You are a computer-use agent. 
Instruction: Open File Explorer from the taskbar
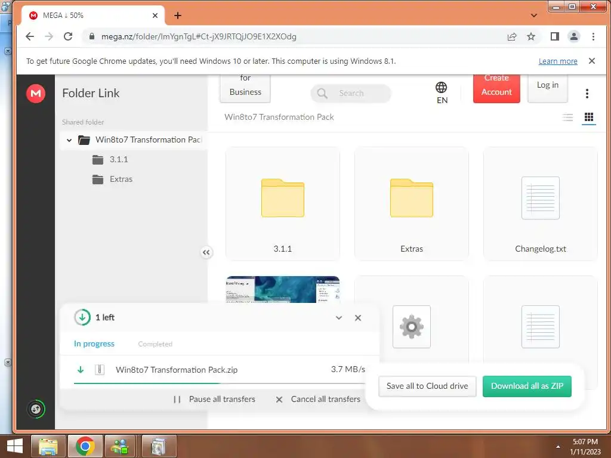click(x=48, y=446)
